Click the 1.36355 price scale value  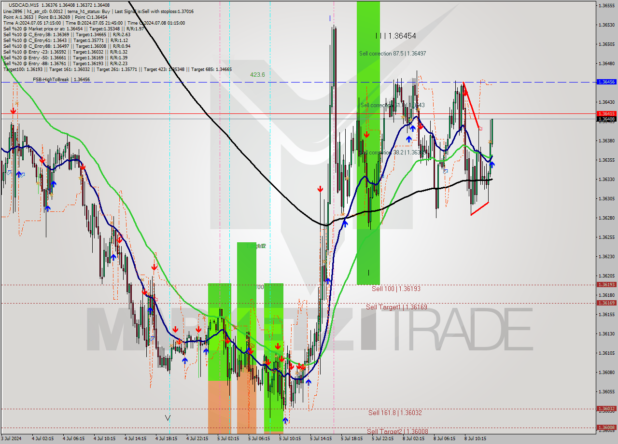pyautogui.click(x=606, y=160)
